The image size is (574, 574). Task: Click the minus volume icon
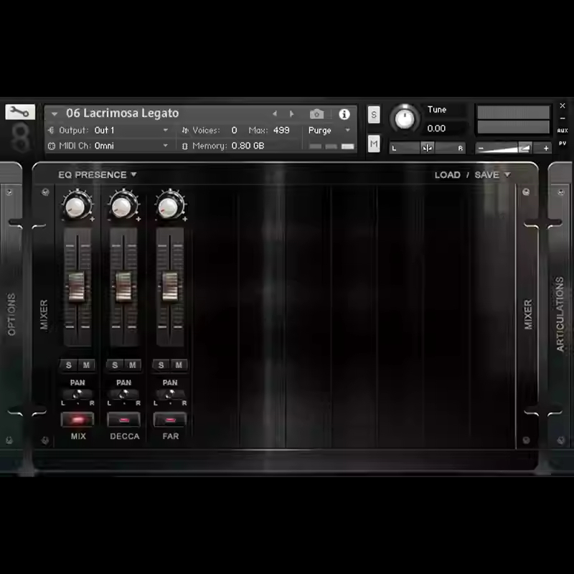pos(481,149)
